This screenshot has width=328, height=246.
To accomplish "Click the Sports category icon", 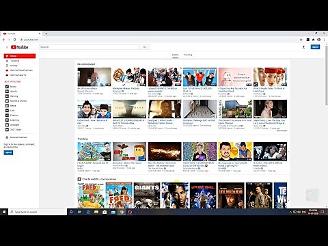I will pos(7,92).
